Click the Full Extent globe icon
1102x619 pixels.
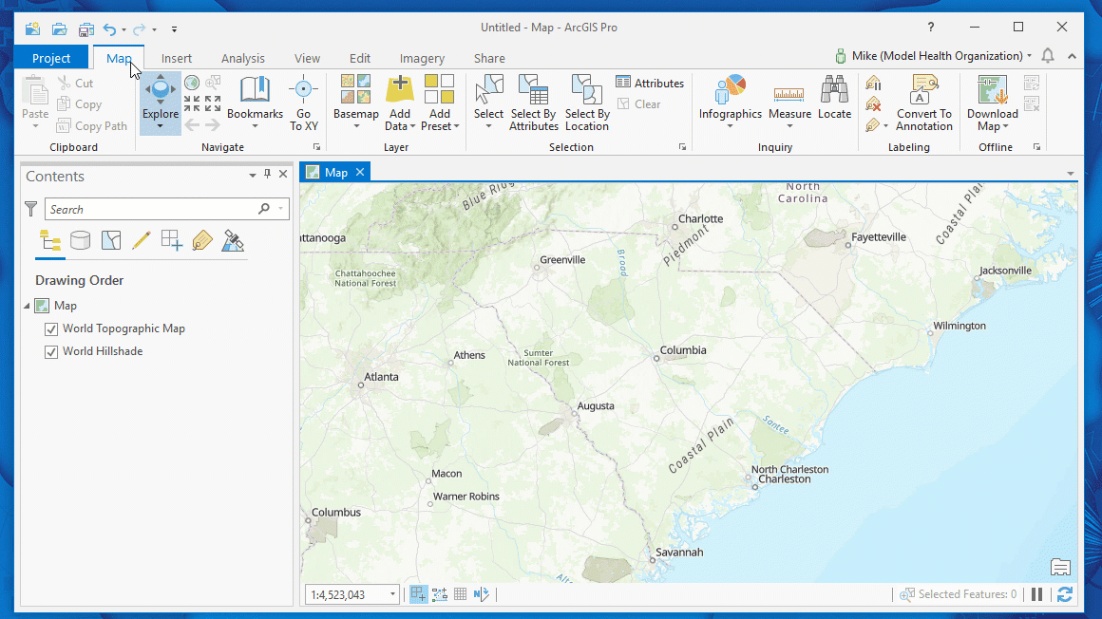192,83
